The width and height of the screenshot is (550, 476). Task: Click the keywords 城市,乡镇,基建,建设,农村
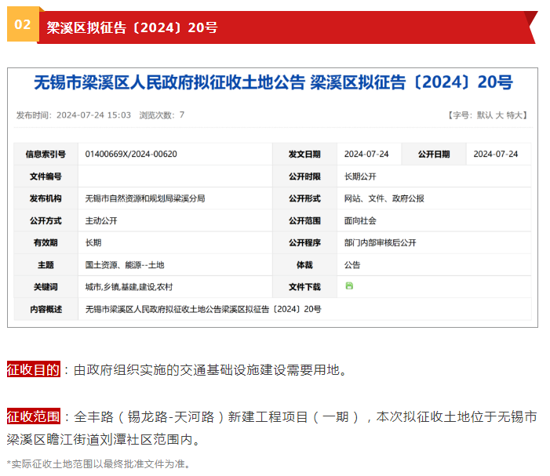(129, 287)
